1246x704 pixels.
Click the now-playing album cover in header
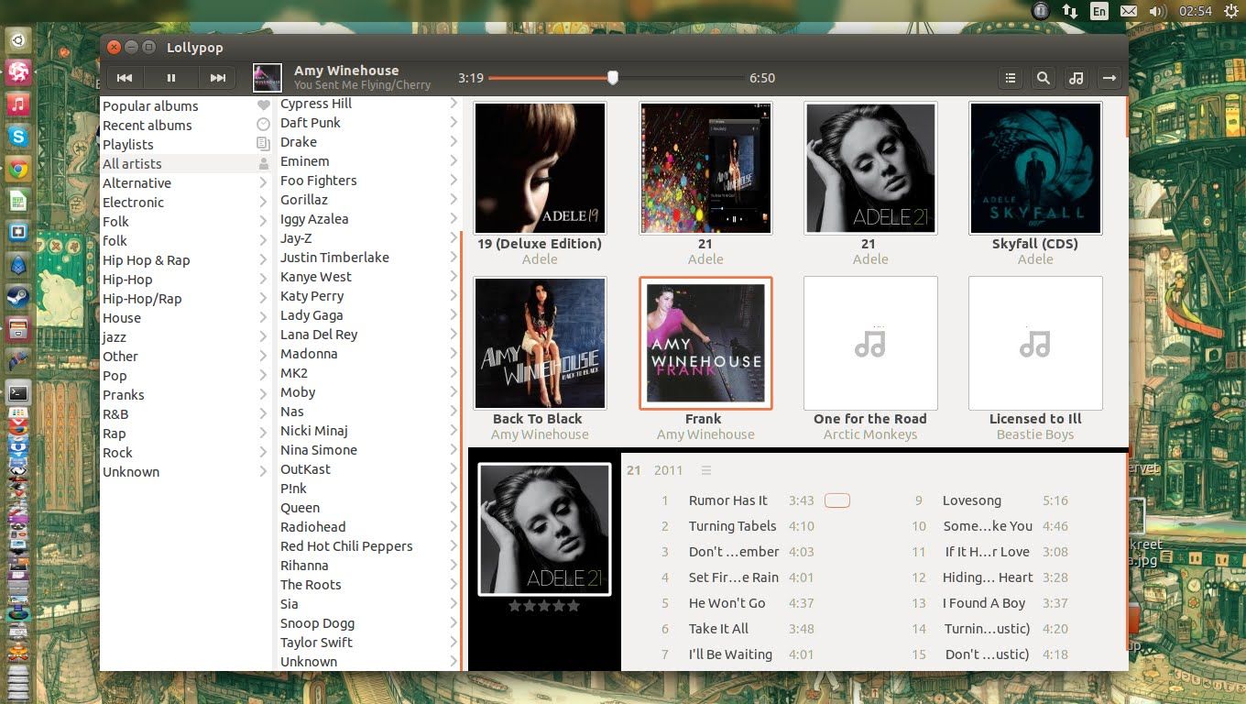(x=268, y=78)
